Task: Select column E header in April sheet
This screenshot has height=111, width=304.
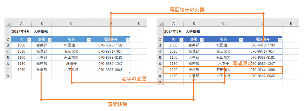Action: click(139, 24)
